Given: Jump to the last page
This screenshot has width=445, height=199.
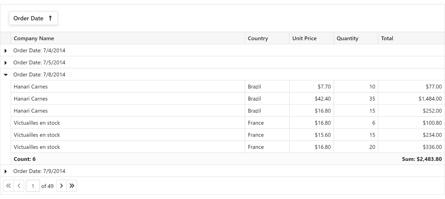Looking at the screenshot, I should click(72, 186).
